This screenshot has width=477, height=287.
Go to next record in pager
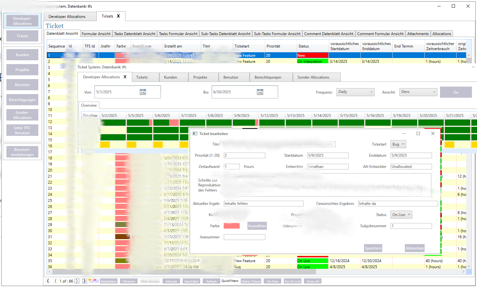point(77,281)
